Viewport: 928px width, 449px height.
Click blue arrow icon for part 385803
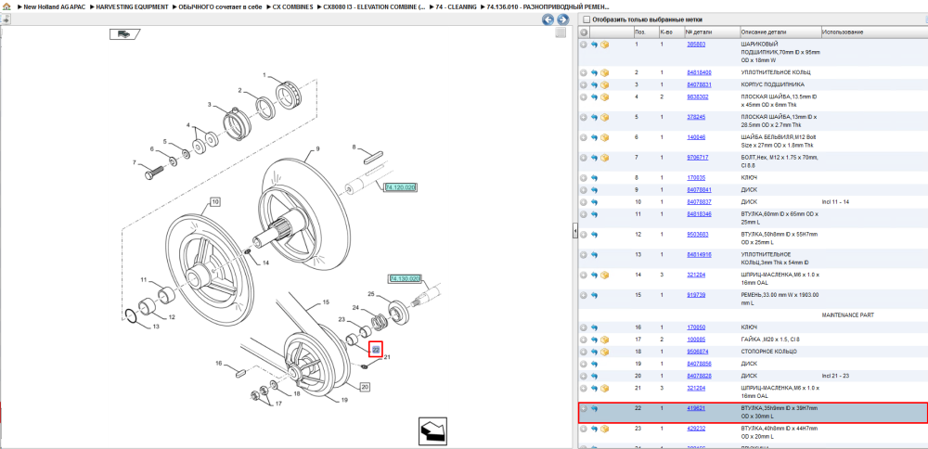click(x=594, y=45)
